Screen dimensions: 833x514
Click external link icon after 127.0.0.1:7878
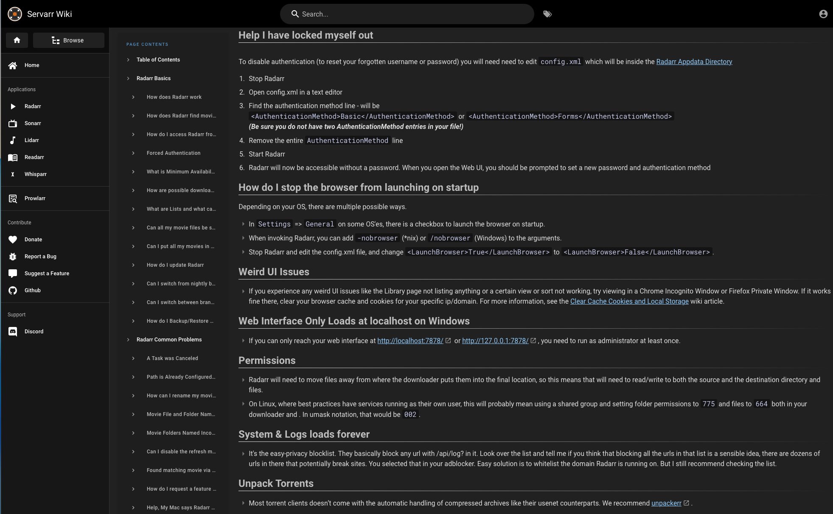[x=533, y=341]
